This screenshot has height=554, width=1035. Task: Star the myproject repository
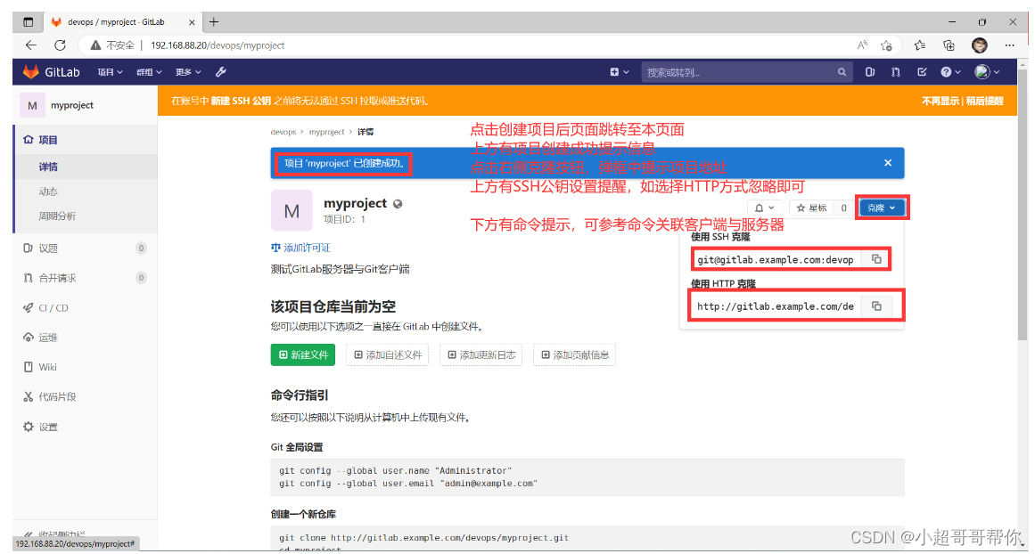click(x=811, y=208)
